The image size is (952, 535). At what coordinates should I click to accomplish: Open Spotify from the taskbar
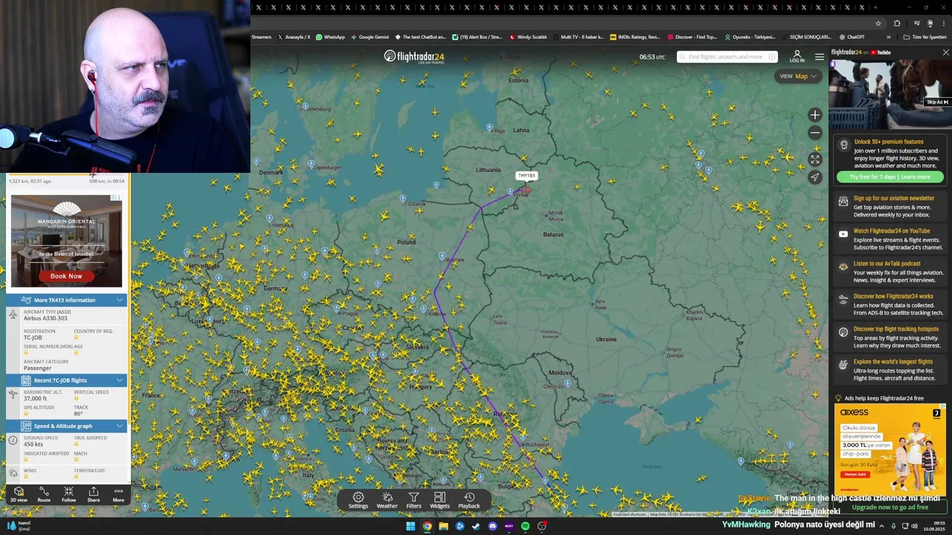pos(525,526)
